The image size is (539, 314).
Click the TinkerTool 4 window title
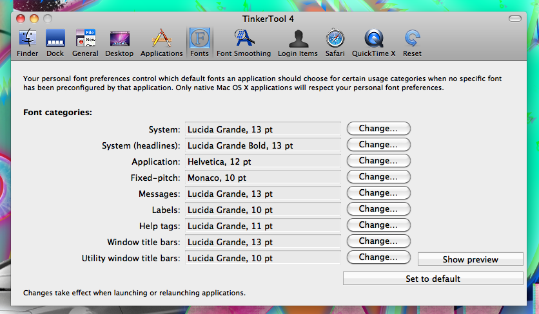point(268,19)
